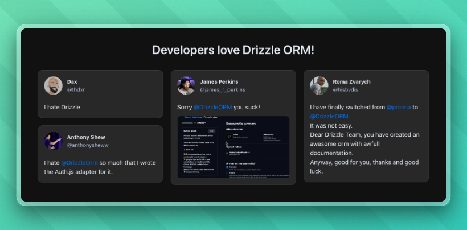Click James Perkins' avatar image

coord(186,85)
